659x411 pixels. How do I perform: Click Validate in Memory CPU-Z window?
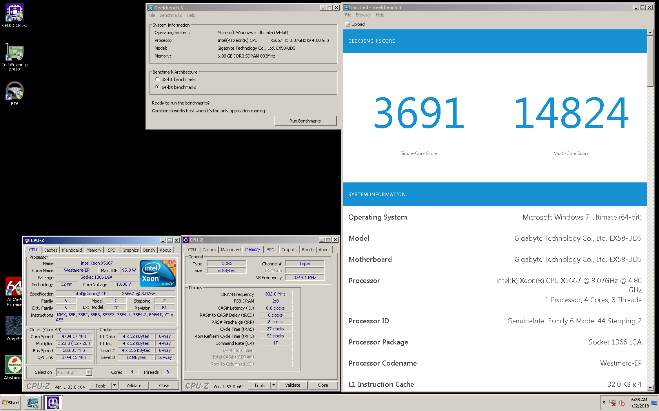pyautogui.click(x=293, y=385)
